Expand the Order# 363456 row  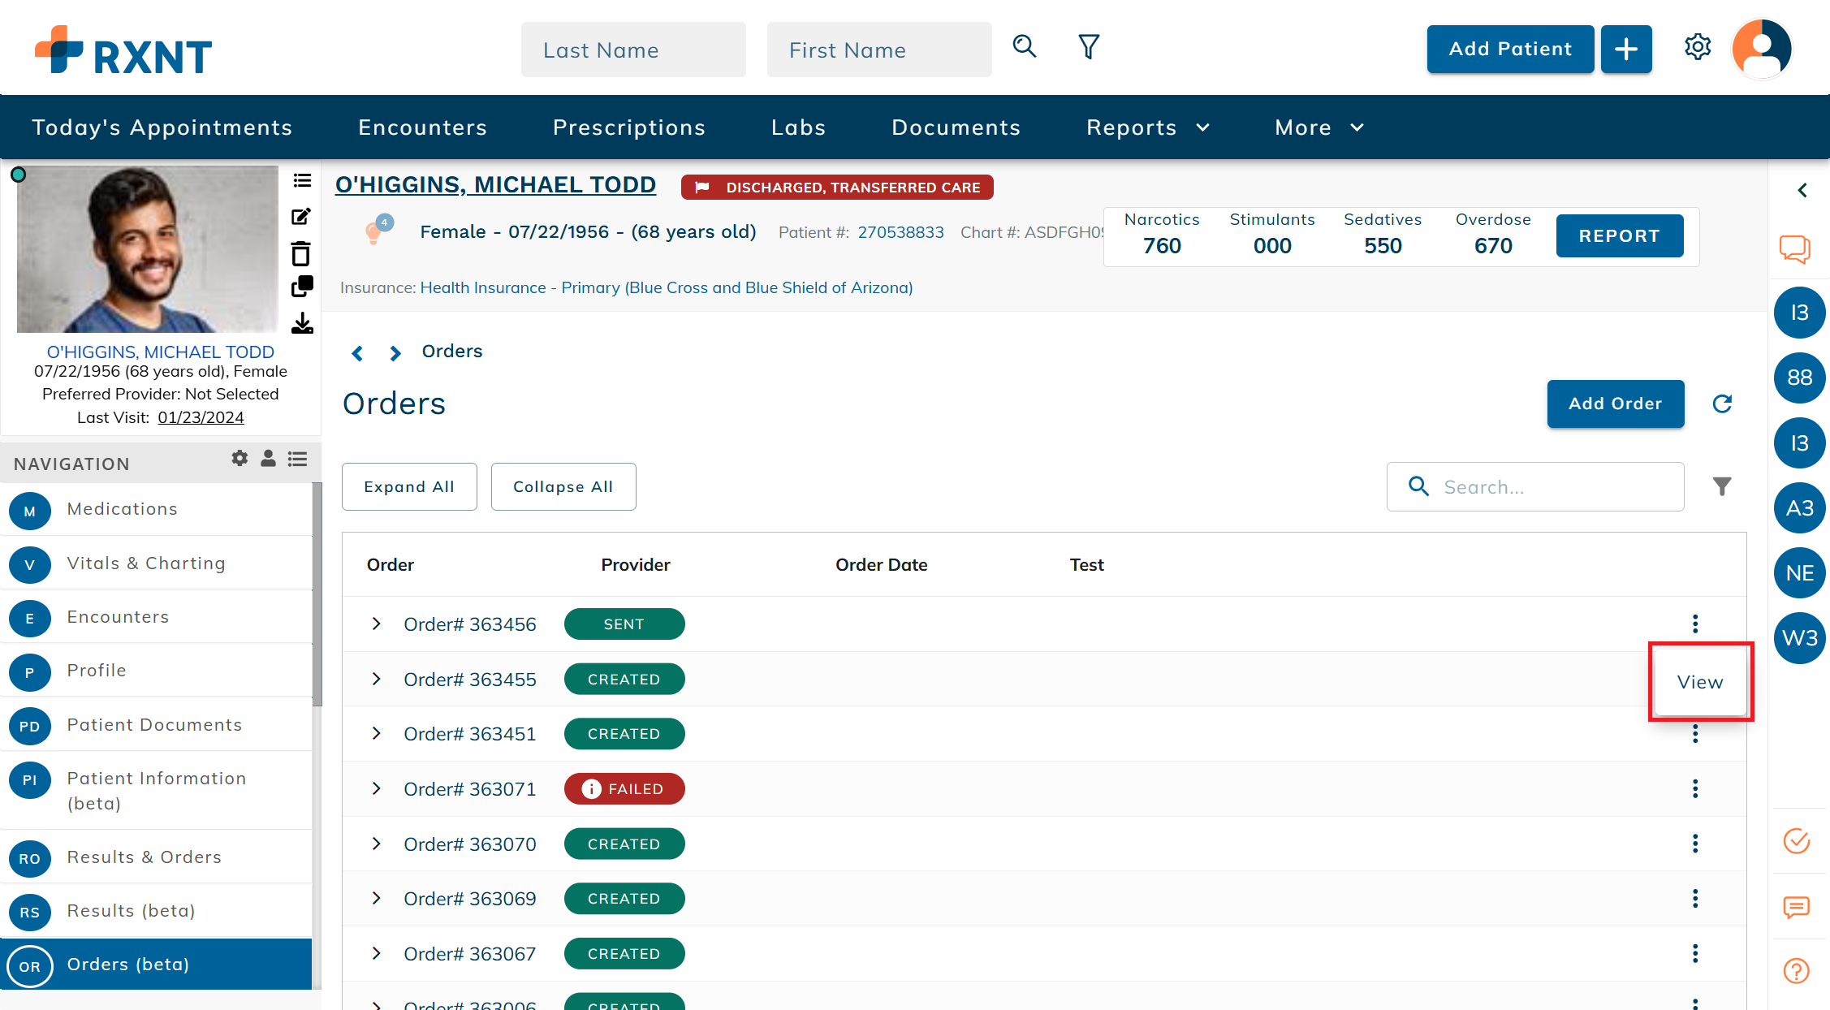[x=376, y=624]
